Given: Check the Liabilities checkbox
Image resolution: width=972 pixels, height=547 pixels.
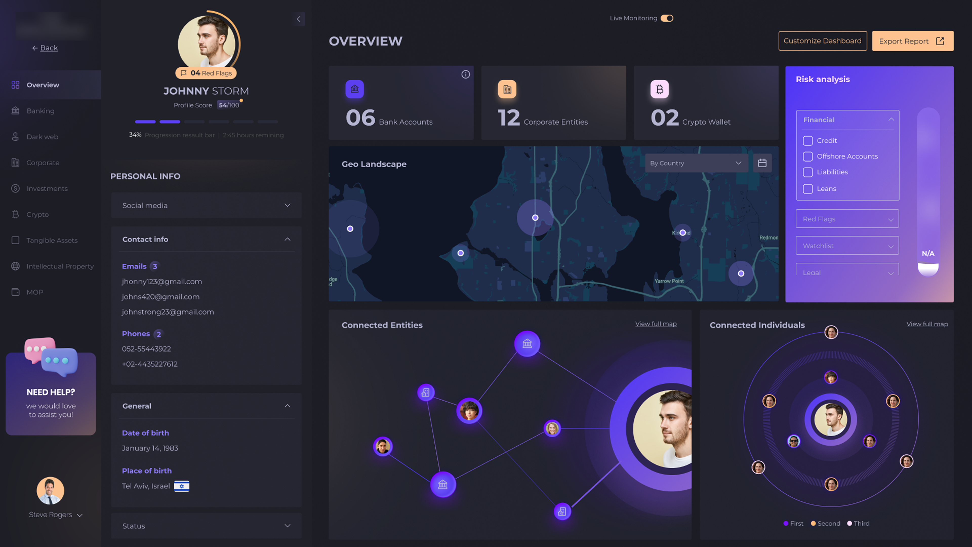Looking at the screenshot, I should (807, 172).
